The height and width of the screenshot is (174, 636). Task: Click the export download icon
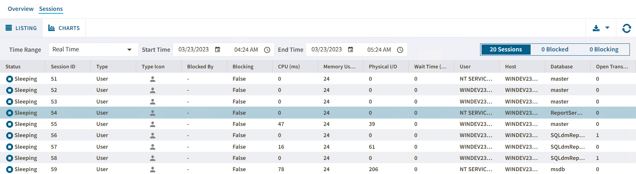coord(596,28)
